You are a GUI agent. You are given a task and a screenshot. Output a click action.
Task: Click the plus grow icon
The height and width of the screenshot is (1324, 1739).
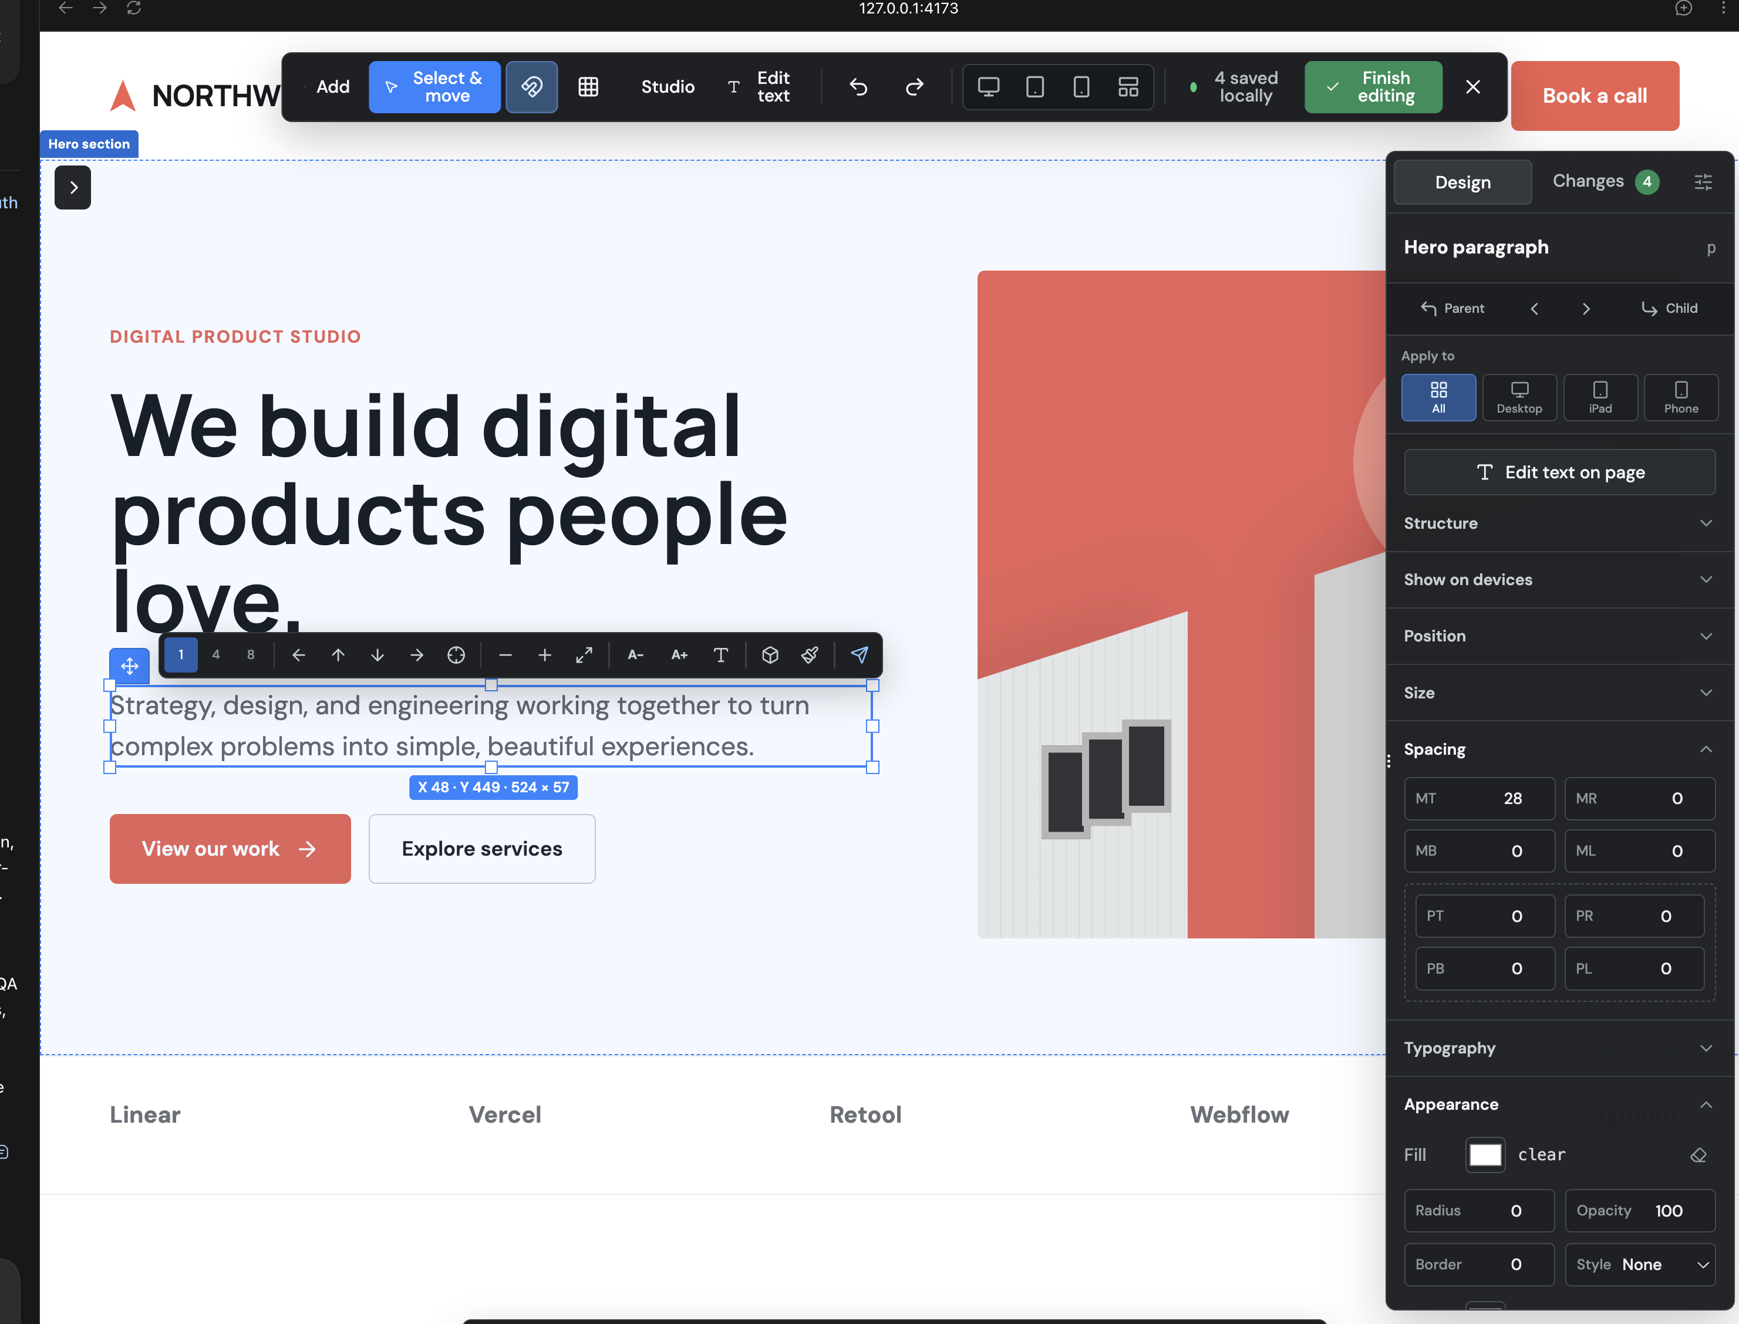pyautogui.click(x=545, y=655)
